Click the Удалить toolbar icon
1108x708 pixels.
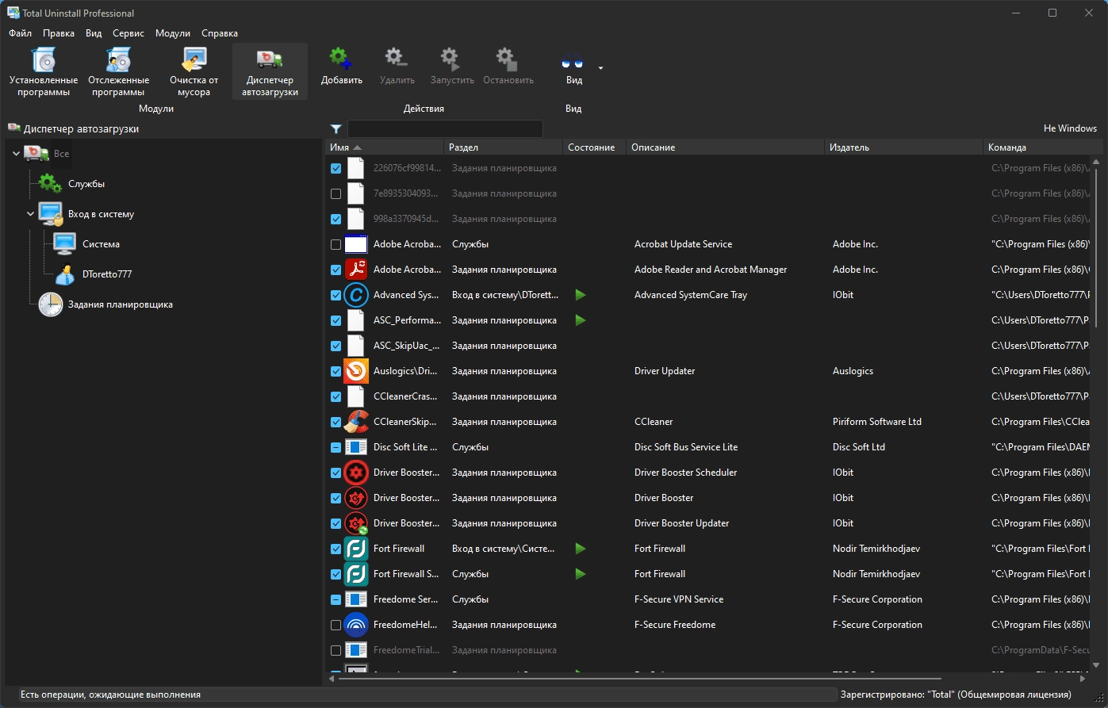click(397, 58)
